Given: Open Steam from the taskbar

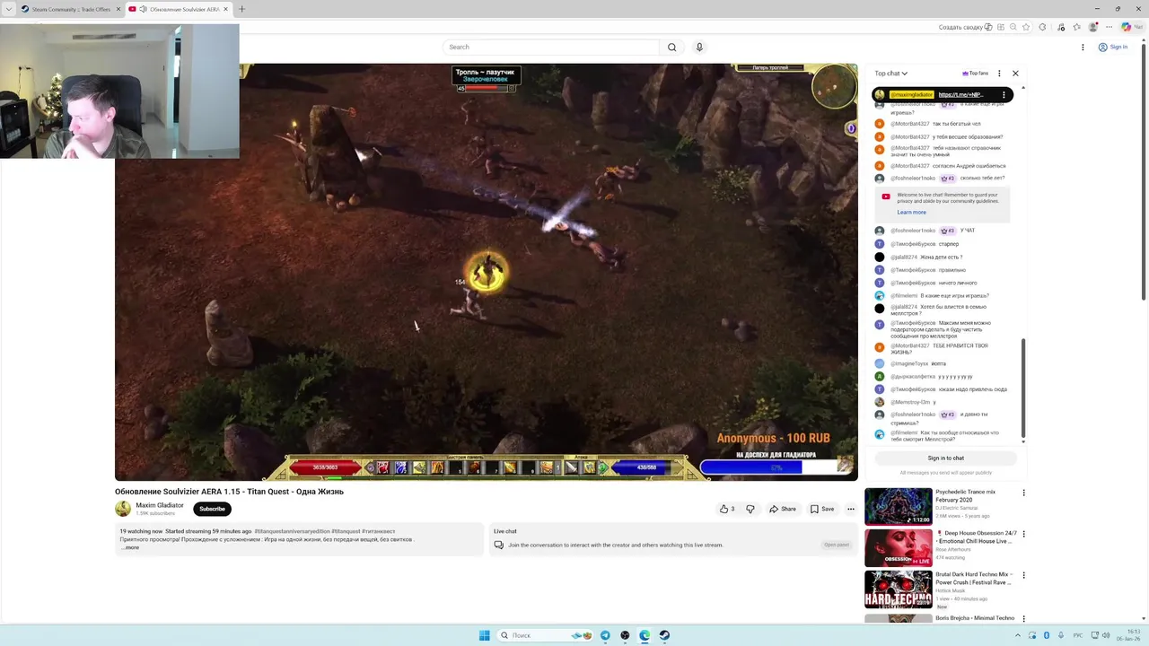Looking at the screenshot, I should (x=664, y=635).
